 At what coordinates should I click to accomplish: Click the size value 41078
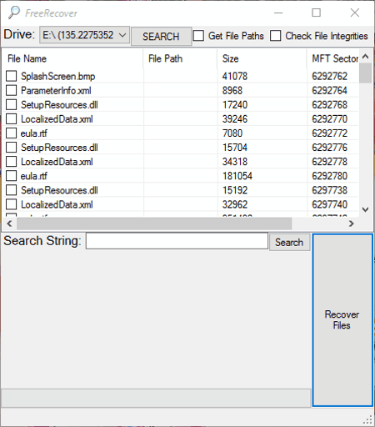coord(235,76)
